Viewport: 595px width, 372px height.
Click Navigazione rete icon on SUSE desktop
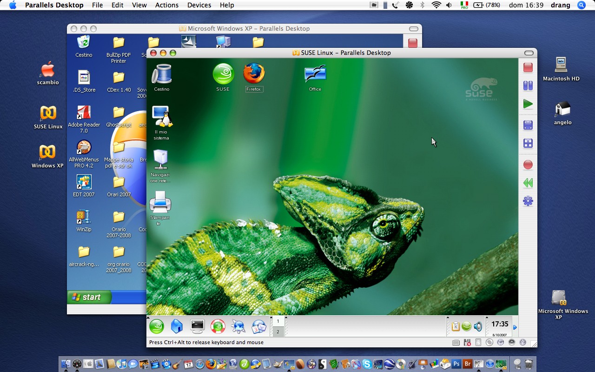(x=160, y=166)
